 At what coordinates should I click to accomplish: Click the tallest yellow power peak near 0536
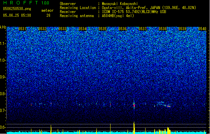[134, 128]
